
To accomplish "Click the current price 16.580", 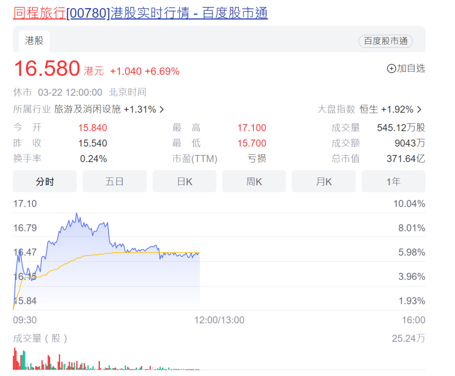I will coord(47,68).
